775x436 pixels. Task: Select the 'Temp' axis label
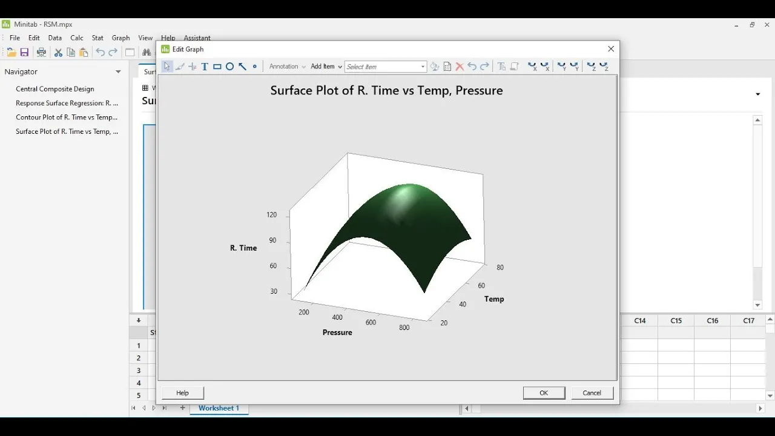[x=494, y=299]
